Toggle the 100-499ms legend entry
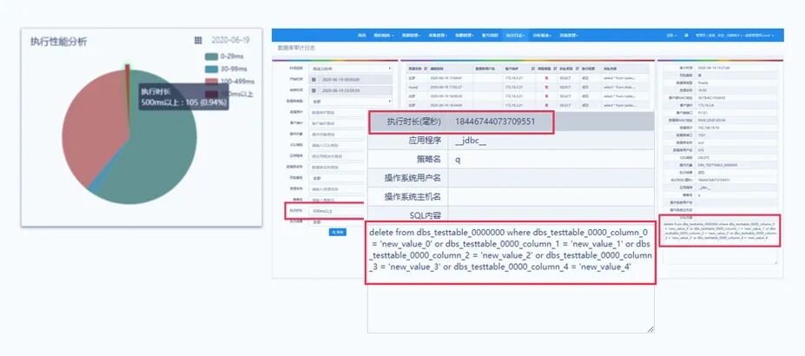Image resolution: width=805 pixels, height=356 pixels. (x=229, y=82)
